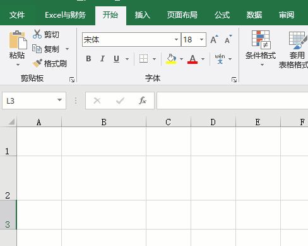Confirm formula entry checkmark
The image size is (308, 246).
tap(120, 101)
